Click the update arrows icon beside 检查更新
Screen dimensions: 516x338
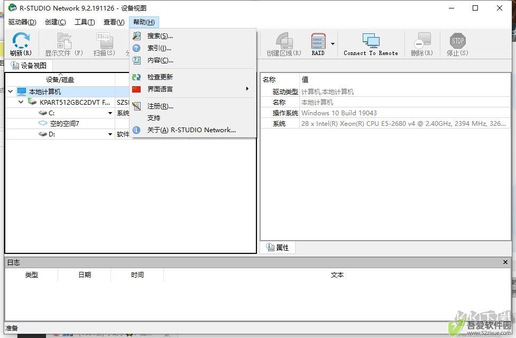click(136, 77)
